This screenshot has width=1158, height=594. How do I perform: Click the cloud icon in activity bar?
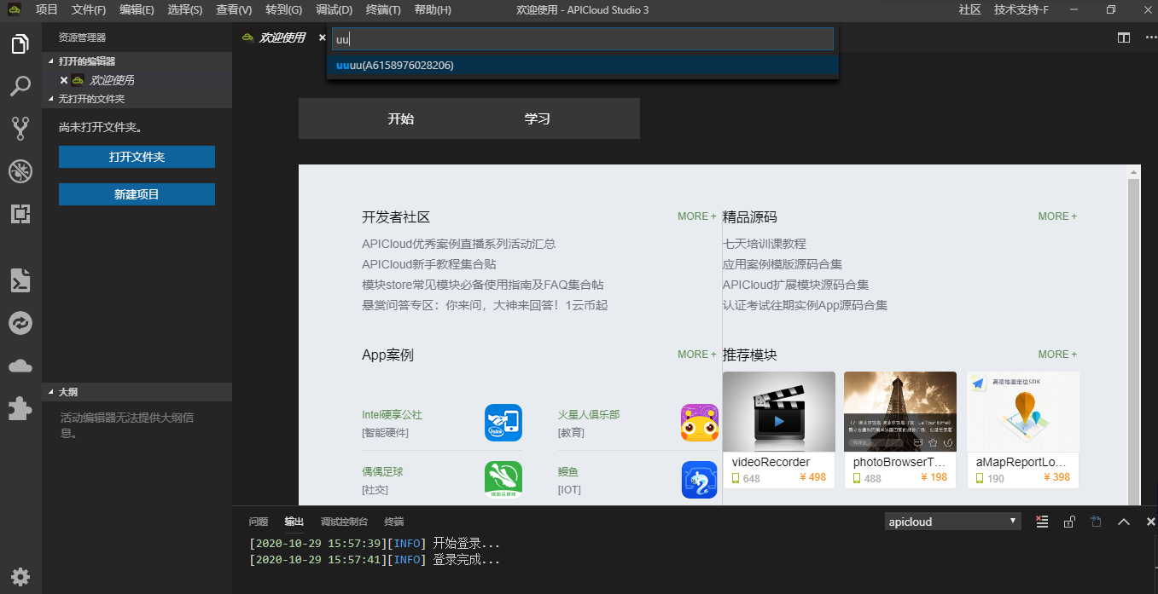coord(20,366)
